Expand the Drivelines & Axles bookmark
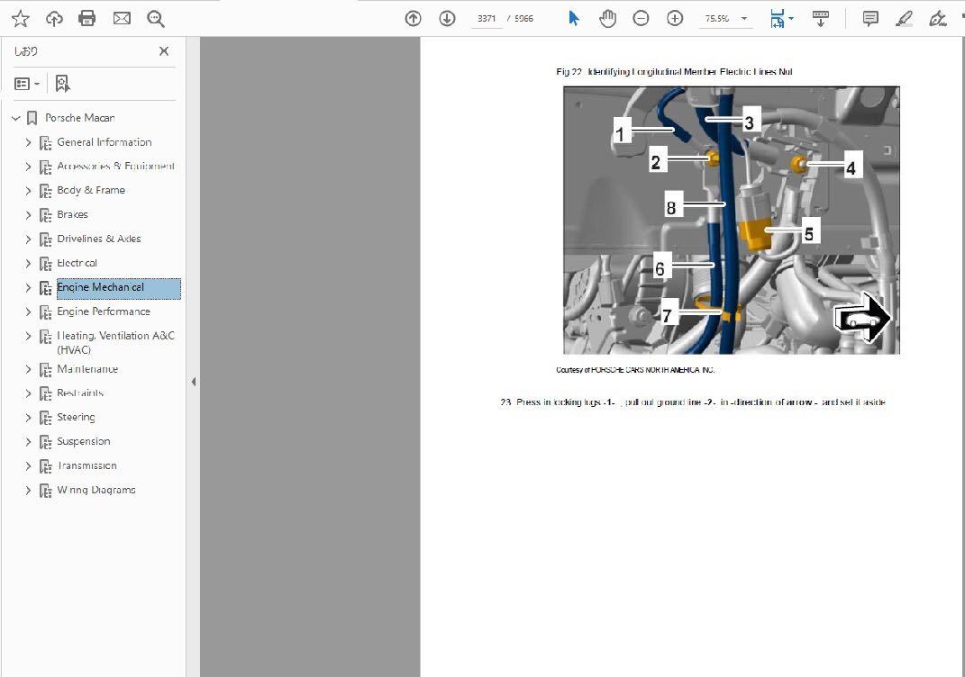 point(28,239)
